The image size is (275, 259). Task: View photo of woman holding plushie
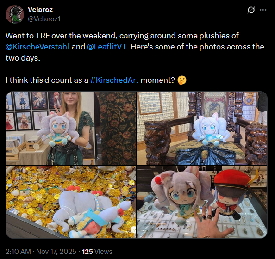pos(71,128)
